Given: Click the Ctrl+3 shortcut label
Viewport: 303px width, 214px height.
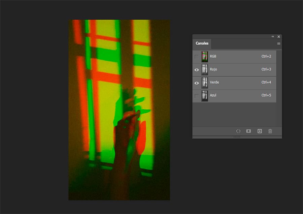Looking at the screenshot, I should [x=266, y=69].
